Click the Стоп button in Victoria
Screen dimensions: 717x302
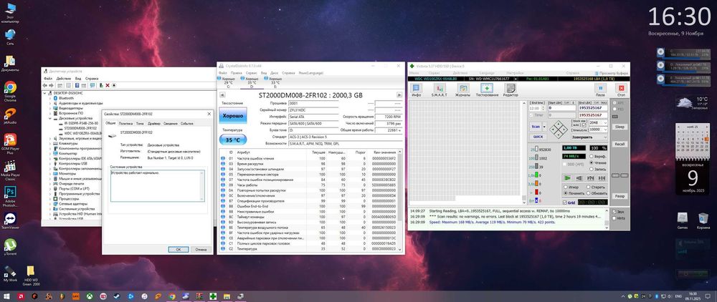click(x=621, y=90)
